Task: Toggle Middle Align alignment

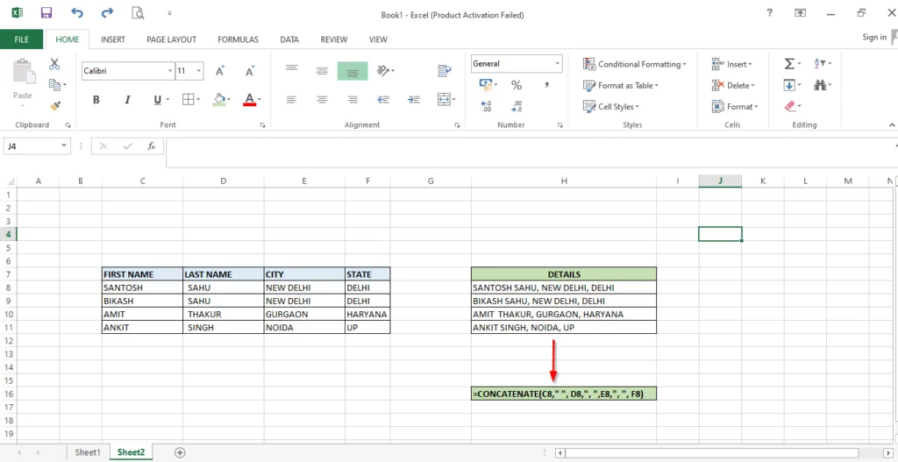Action: pyautogui.click(x=323, y=70)
